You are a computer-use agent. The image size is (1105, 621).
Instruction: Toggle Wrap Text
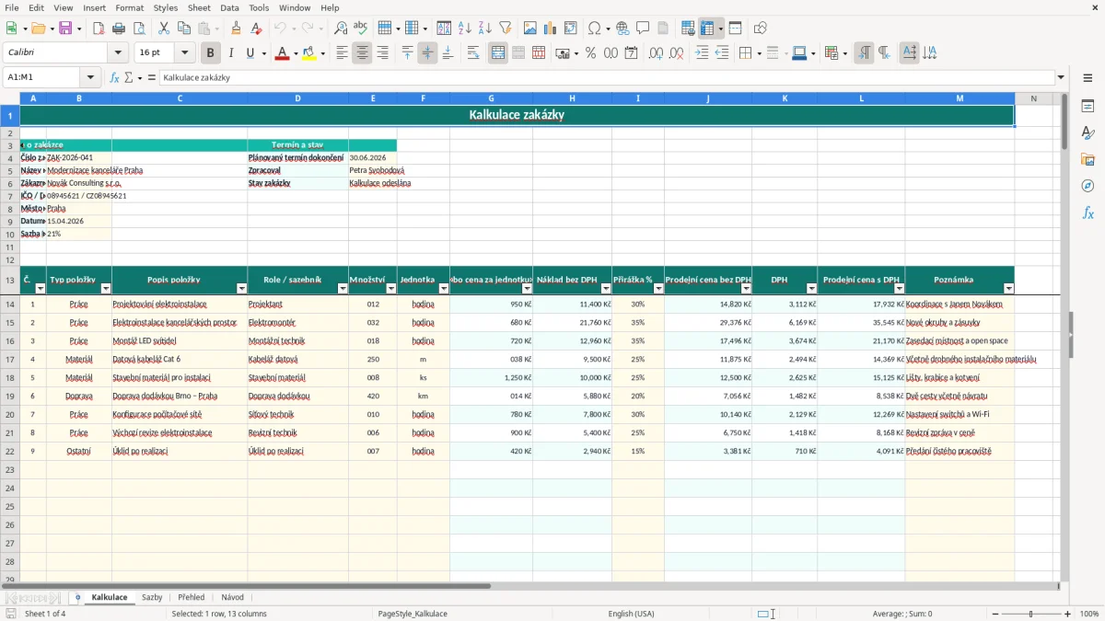click(x=473, y=53)
